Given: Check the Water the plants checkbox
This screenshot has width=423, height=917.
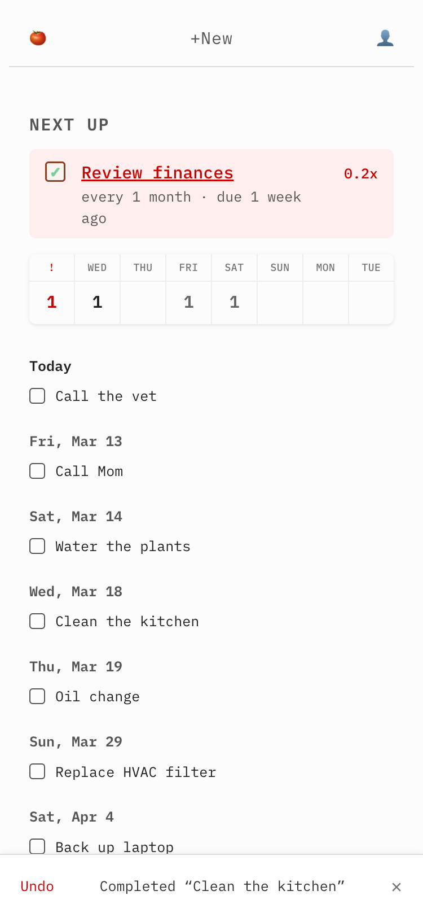Looking at the screenshot, I should [x=37, y=546].
